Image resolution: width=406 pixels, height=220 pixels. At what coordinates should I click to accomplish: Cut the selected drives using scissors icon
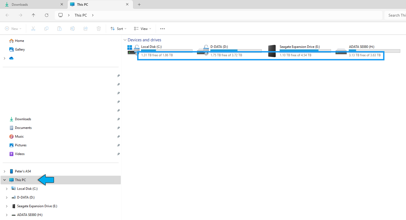point(33,29)
